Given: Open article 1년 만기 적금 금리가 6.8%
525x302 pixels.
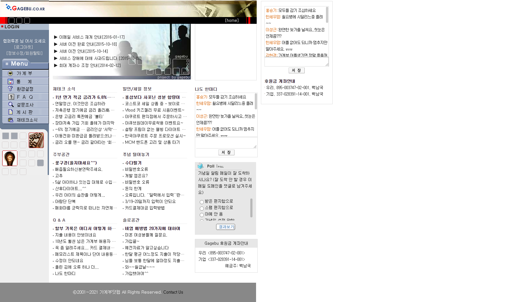Looking at the screenshot, I should tap(85, 97).
